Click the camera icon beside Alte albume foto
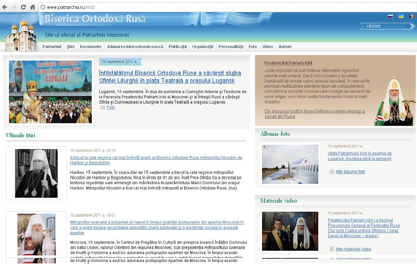Image resolution: width=417 pixels, height=264 pixels. point(332,172)
